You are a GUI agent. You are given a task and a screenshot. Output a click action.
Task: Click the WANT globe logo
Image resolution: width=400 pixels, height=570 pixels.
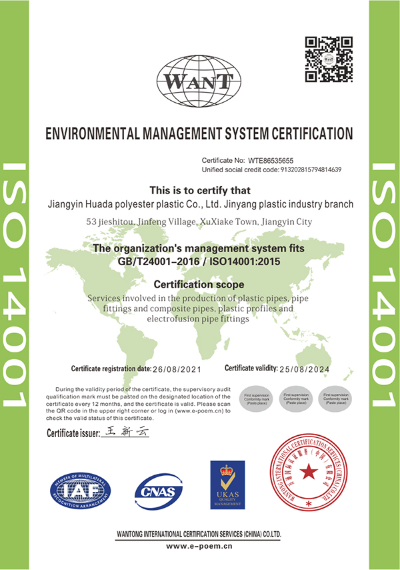[x=199, y=81]
